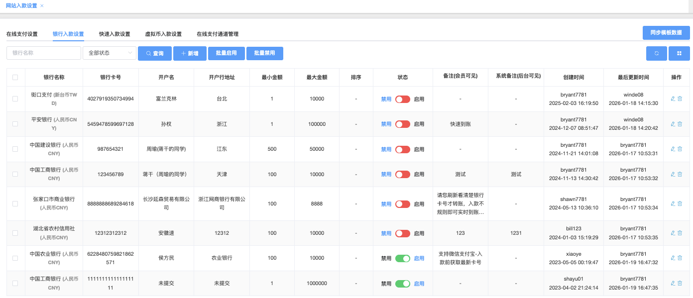Click the 查询 search button
This screenshot has height=298, width=693.
[x=154, y=53]
